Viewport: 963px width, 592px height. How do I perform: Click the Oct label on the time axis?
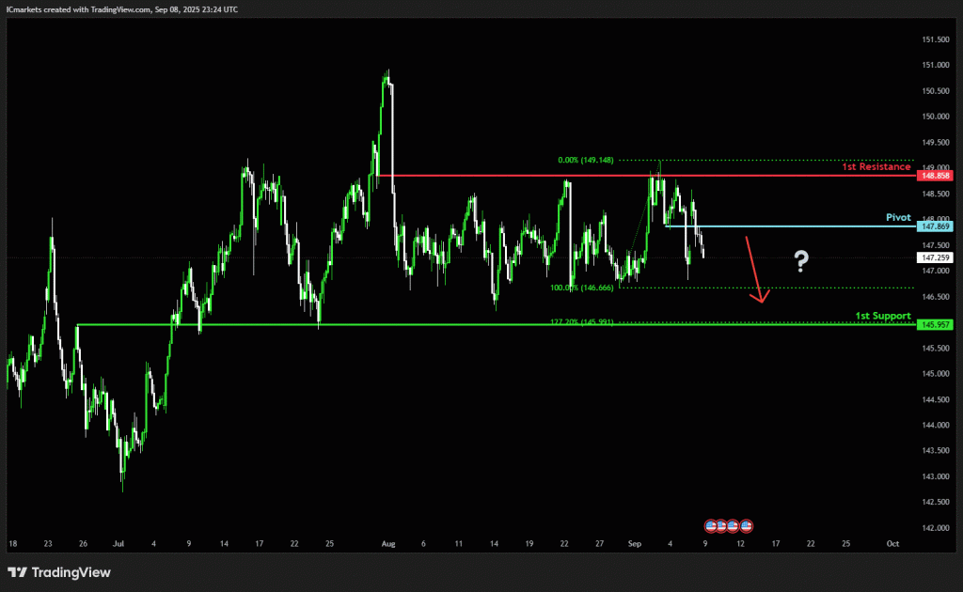tap(893, 543)
